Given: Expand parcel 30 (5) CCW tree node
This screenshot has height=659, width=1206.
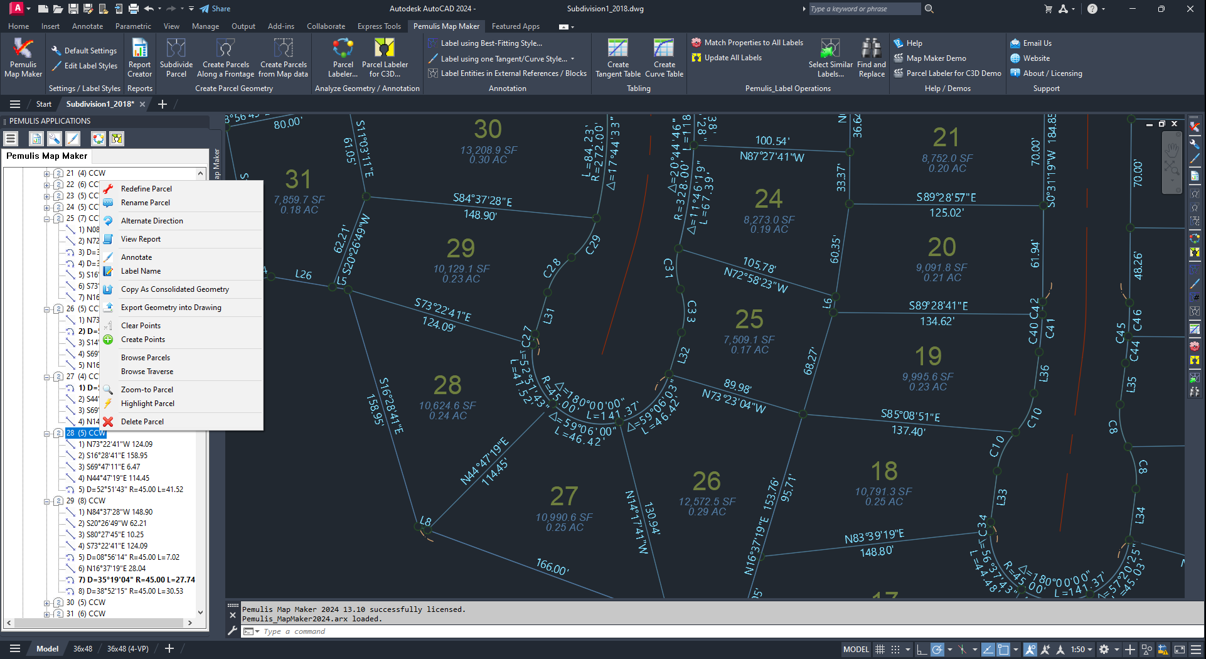Looking at the screenshot, I should point(46,603).
